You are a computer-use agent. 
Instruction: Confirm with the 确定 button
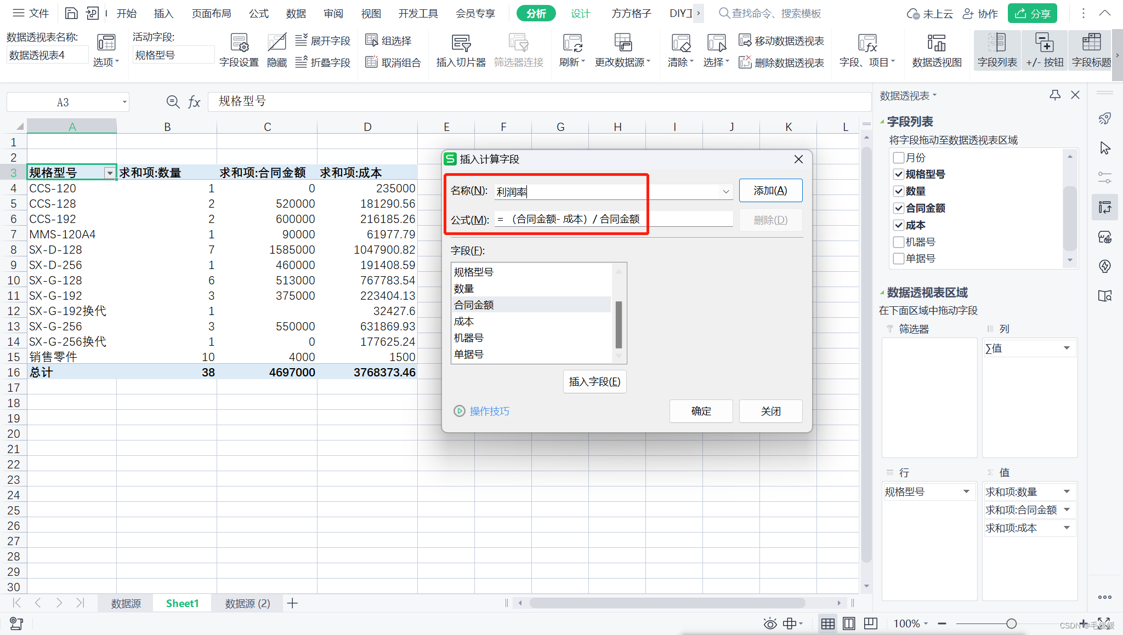[x=701, y=411]
